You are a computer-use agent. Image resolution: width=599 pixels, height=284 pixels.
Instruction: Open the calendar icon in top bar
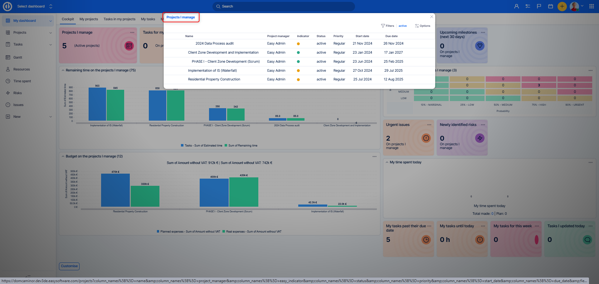point(551,6)
